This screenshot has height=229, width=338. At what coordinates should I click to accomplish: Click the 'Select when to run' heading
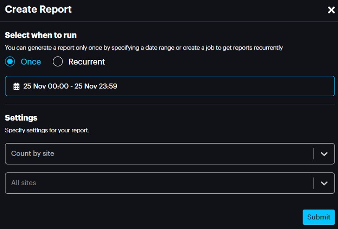click(41, 35)
